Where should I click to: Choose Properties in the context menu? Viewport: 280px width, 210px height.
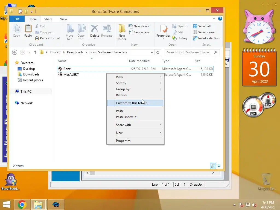135,141
